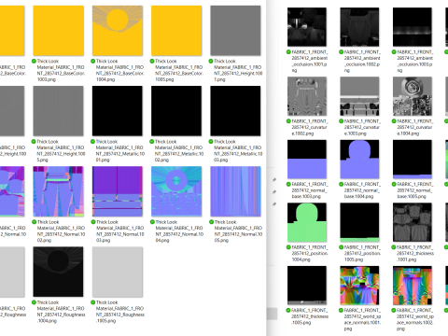The height and width of the screenshot is (336, 448).
Task: Click sync status icon beside thickness.1005.png
Action: [288, 310]
